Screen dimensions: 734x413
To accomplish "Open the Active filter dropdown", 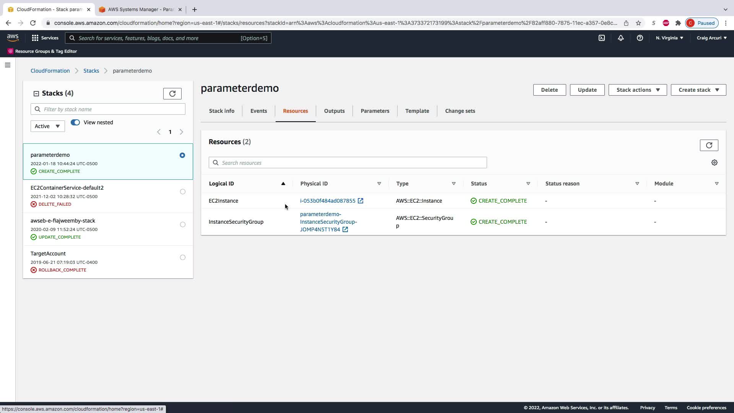I will pyautogui.click(x=47, y=126).
